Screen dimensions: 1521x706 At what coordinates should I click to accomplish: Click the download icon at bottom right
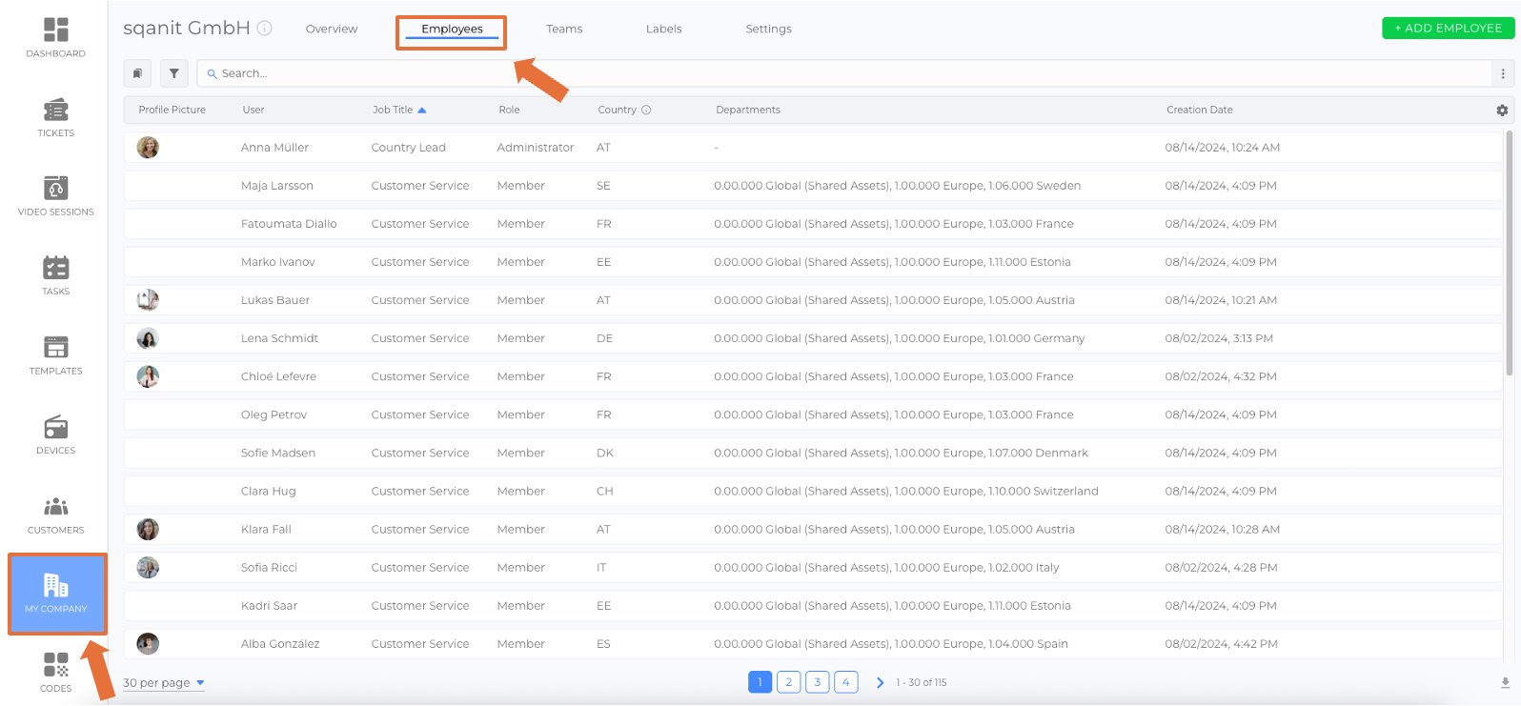pos(1505,682)
